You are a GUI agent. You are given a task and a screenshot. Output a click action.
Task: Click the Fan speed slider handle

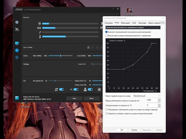[x=55, y=81]
